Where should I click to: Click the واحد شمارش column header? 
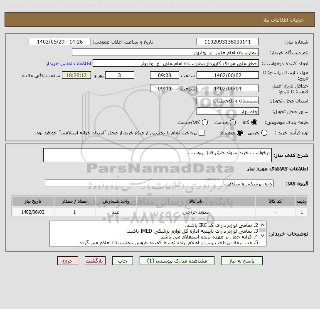pyautogui.click(x=116, y=202)
